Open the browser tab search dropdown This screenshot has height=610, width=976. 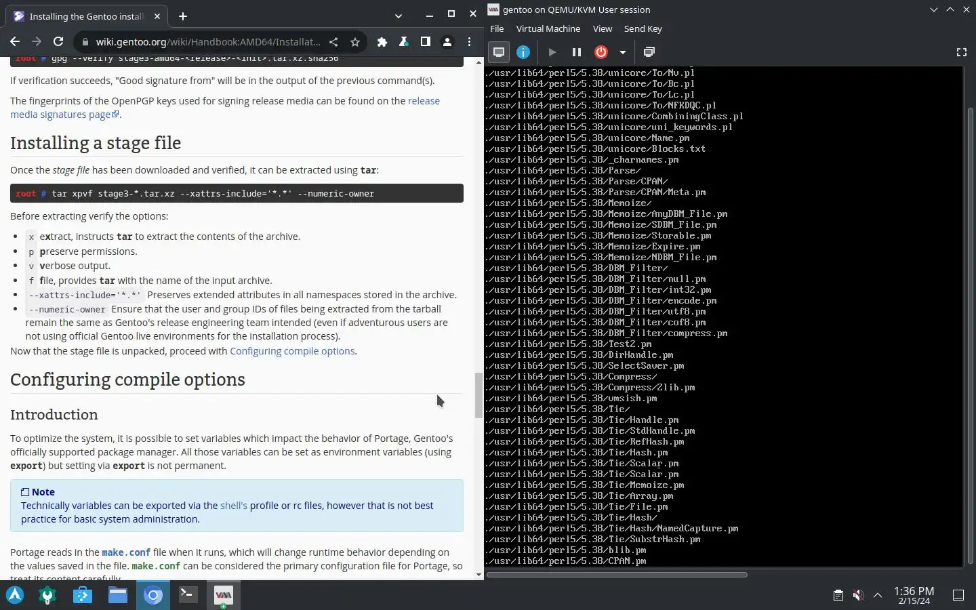point(398,16)
